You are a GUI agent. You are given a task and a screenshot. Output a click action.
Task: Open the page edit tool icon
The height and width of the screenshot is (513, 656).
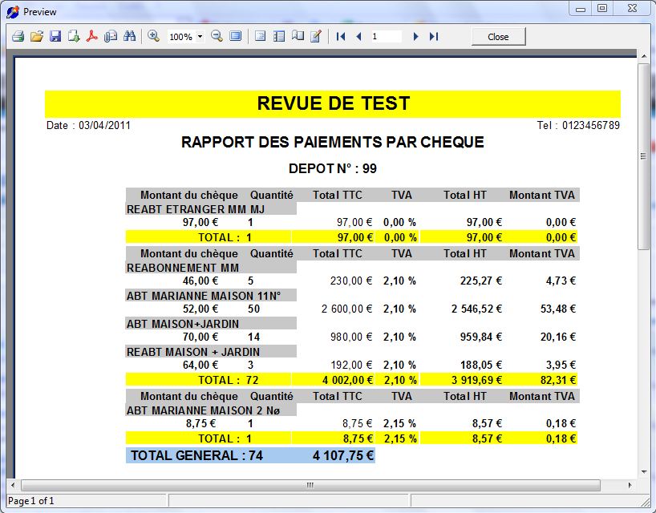coord(314,36)
